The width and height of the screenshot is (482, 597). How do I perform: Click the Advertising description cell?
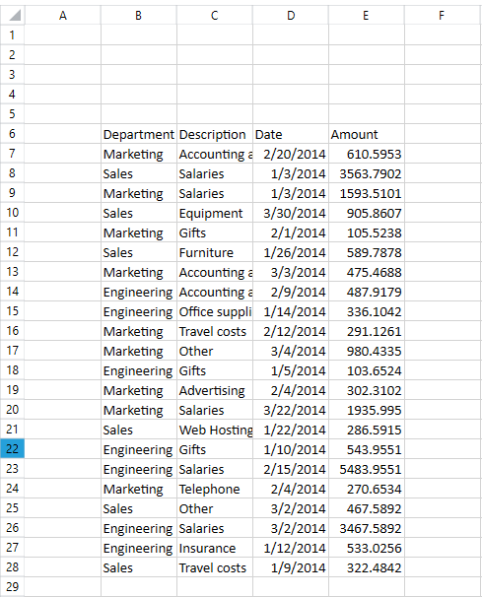click(x=215, y=390)
